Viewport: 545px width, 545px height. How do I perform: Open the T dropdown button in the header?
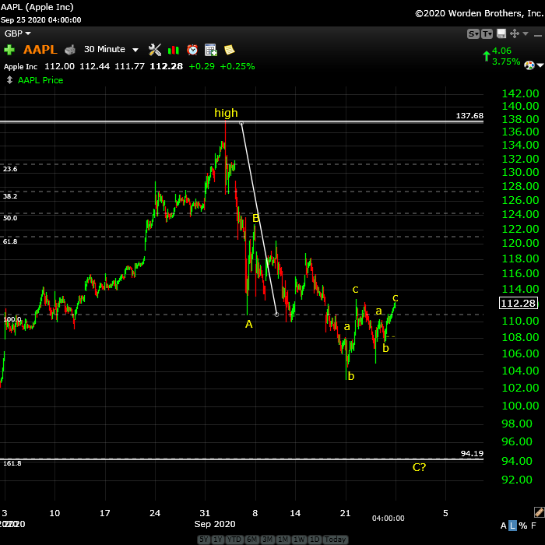tap(487, 33)
